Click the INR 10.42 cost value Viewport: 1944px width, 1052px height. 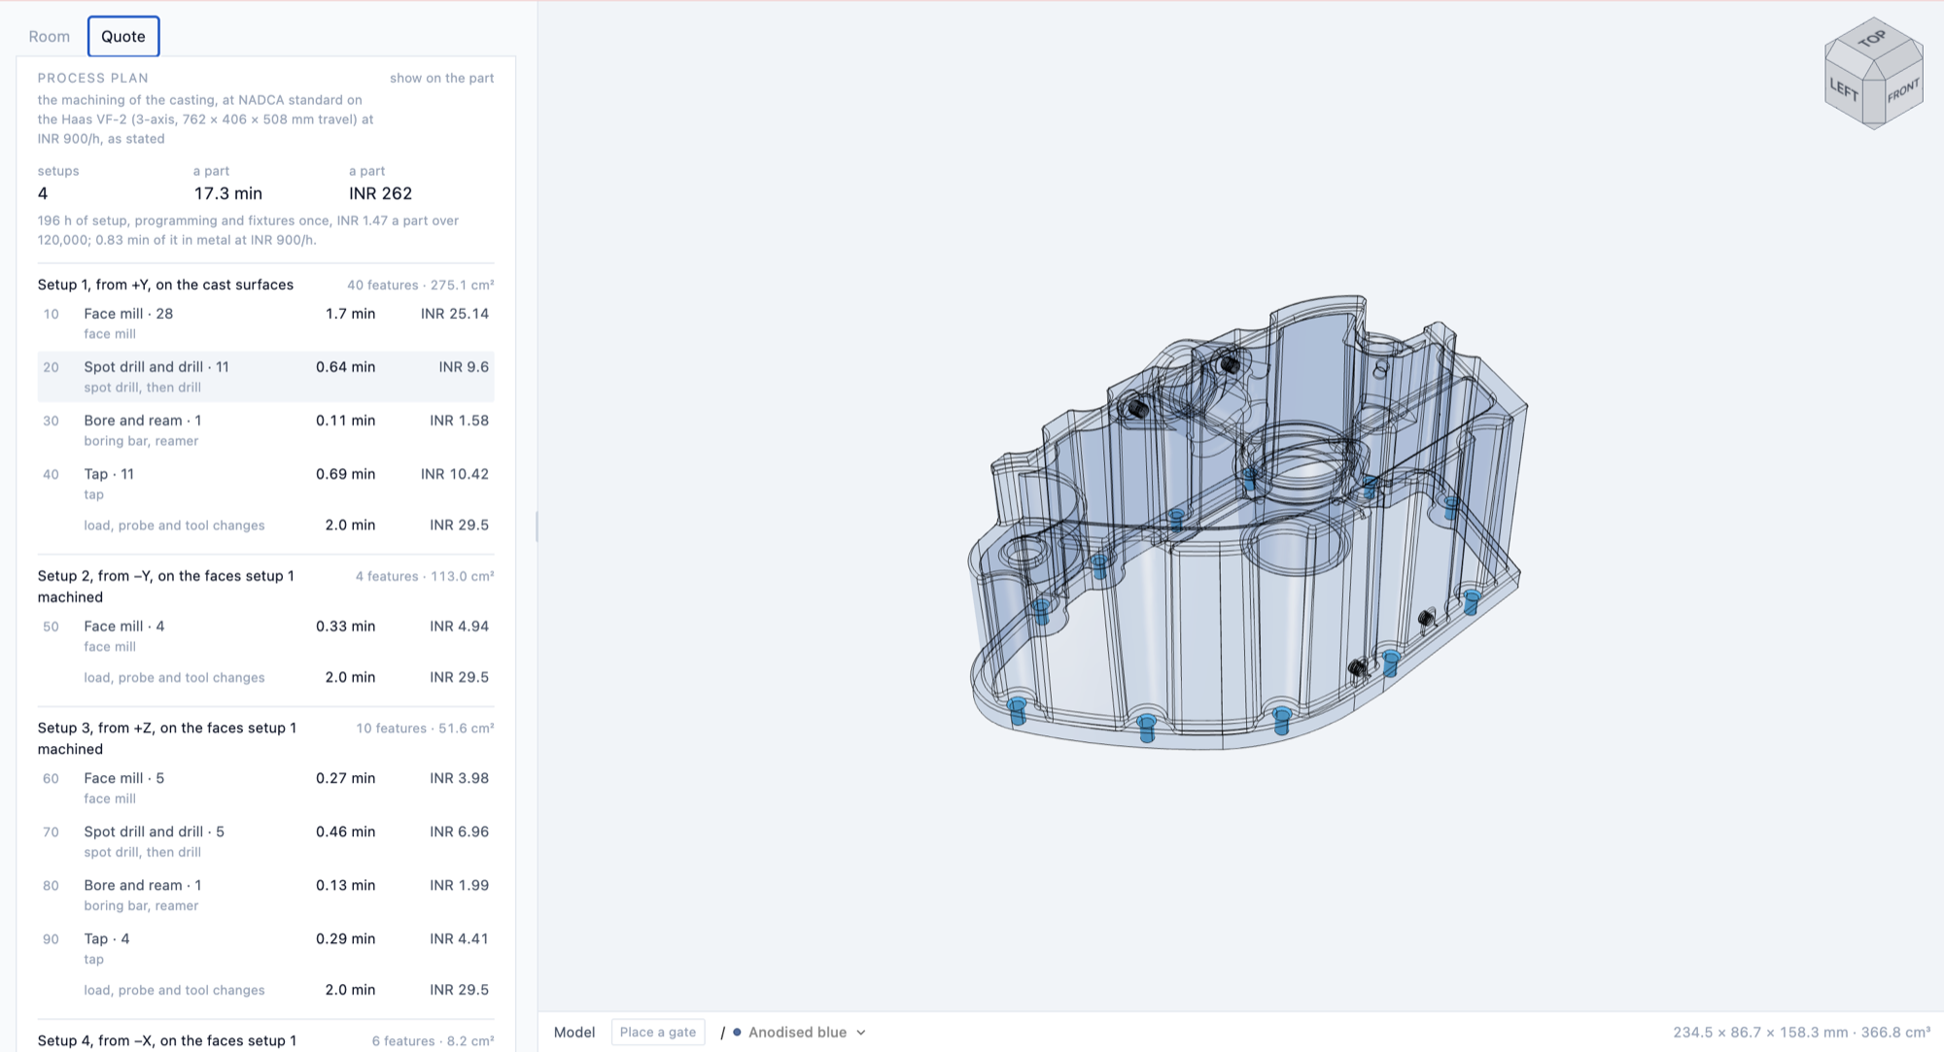[455, 474]
